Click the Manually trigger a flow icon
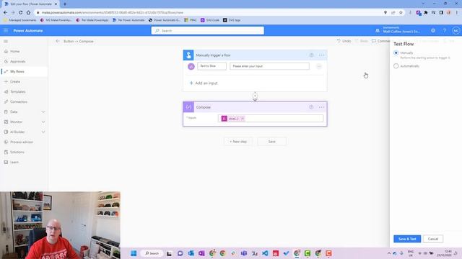Image resolution: width=462 pixels, height=259 pixels. coord(188,55)
